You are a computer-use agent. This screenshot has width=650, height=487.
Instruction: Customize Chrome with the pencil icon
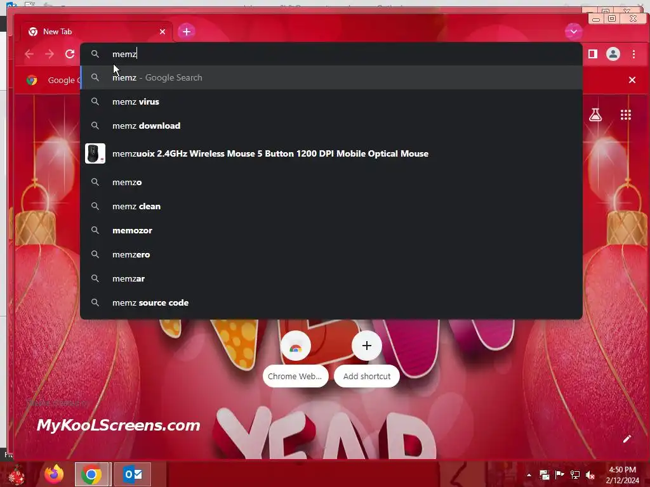[x=627, y=439]
